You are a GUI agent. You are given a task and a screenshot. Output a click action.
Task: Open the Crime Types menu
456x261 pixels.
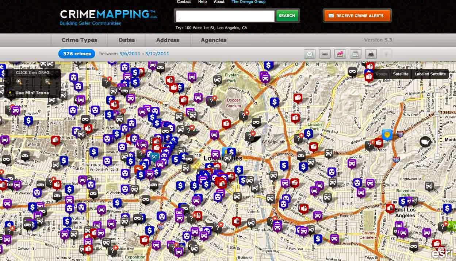click(x=80, y=40)
